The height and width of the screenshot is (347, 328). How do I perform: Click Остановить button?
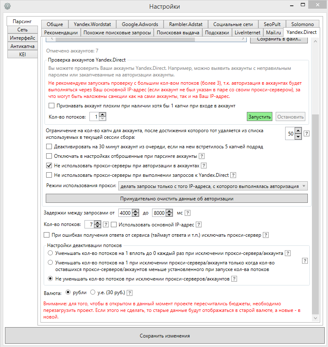[291, 116]
